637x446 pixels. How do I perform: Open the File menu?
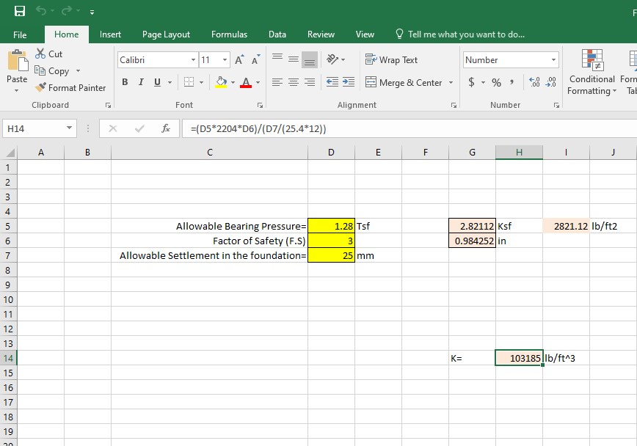(21, 34)
